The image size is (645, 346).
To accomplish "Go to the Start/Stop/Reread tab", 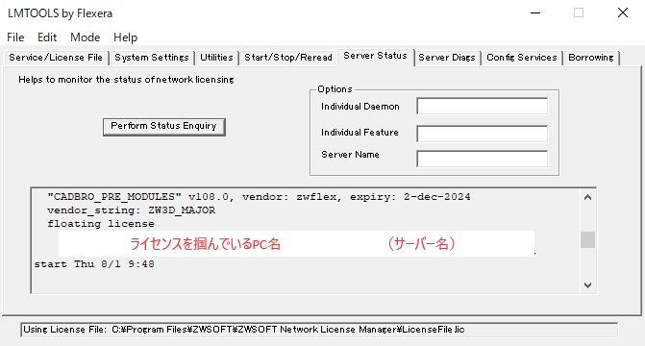I will coord(288,58).
